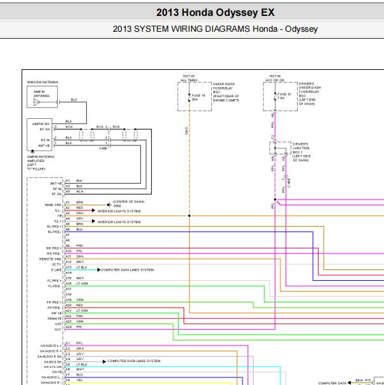Select the 'FR PRE -' pin label

54,307
